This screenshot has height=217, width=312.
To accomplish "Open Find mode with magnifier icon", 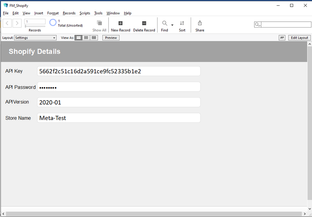I will [x=164, y=23].
